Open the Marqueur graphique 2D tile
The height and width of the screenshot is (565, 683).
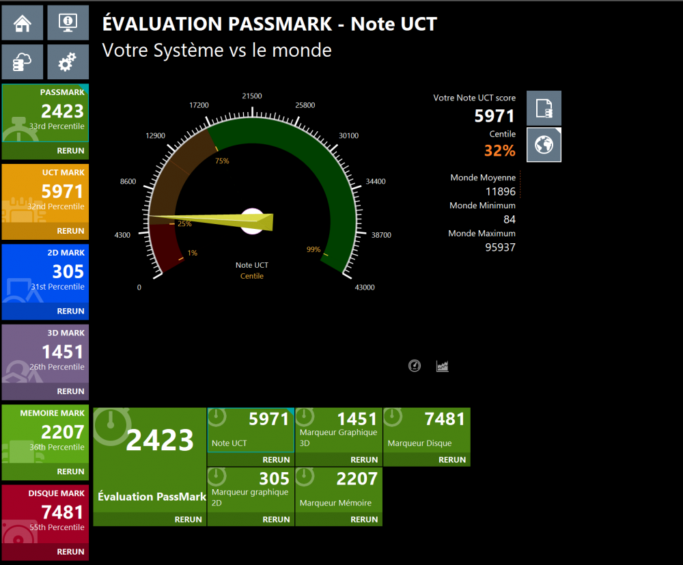point(251,490)
